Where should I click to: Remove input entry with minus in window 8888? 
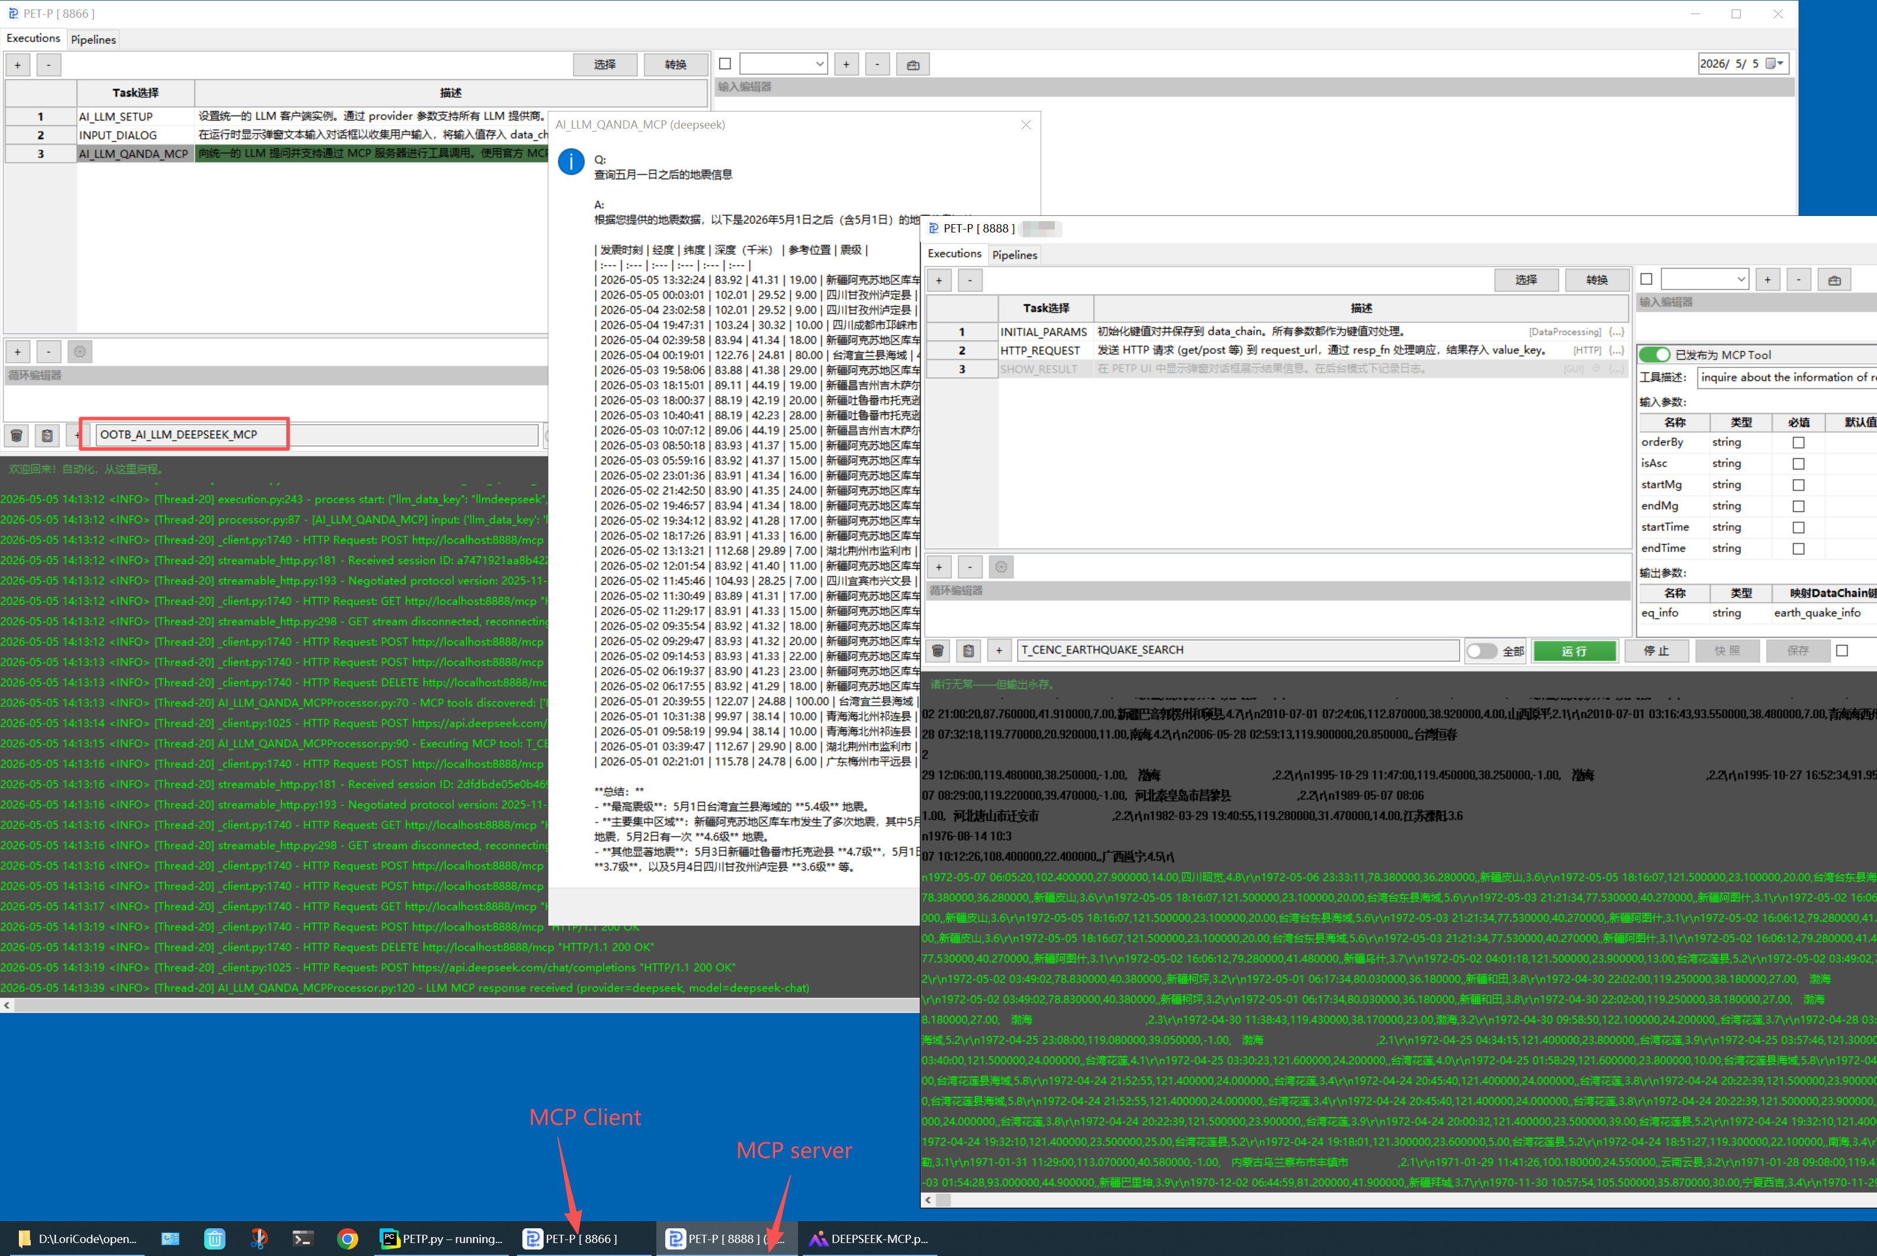tap(1799, 280)
